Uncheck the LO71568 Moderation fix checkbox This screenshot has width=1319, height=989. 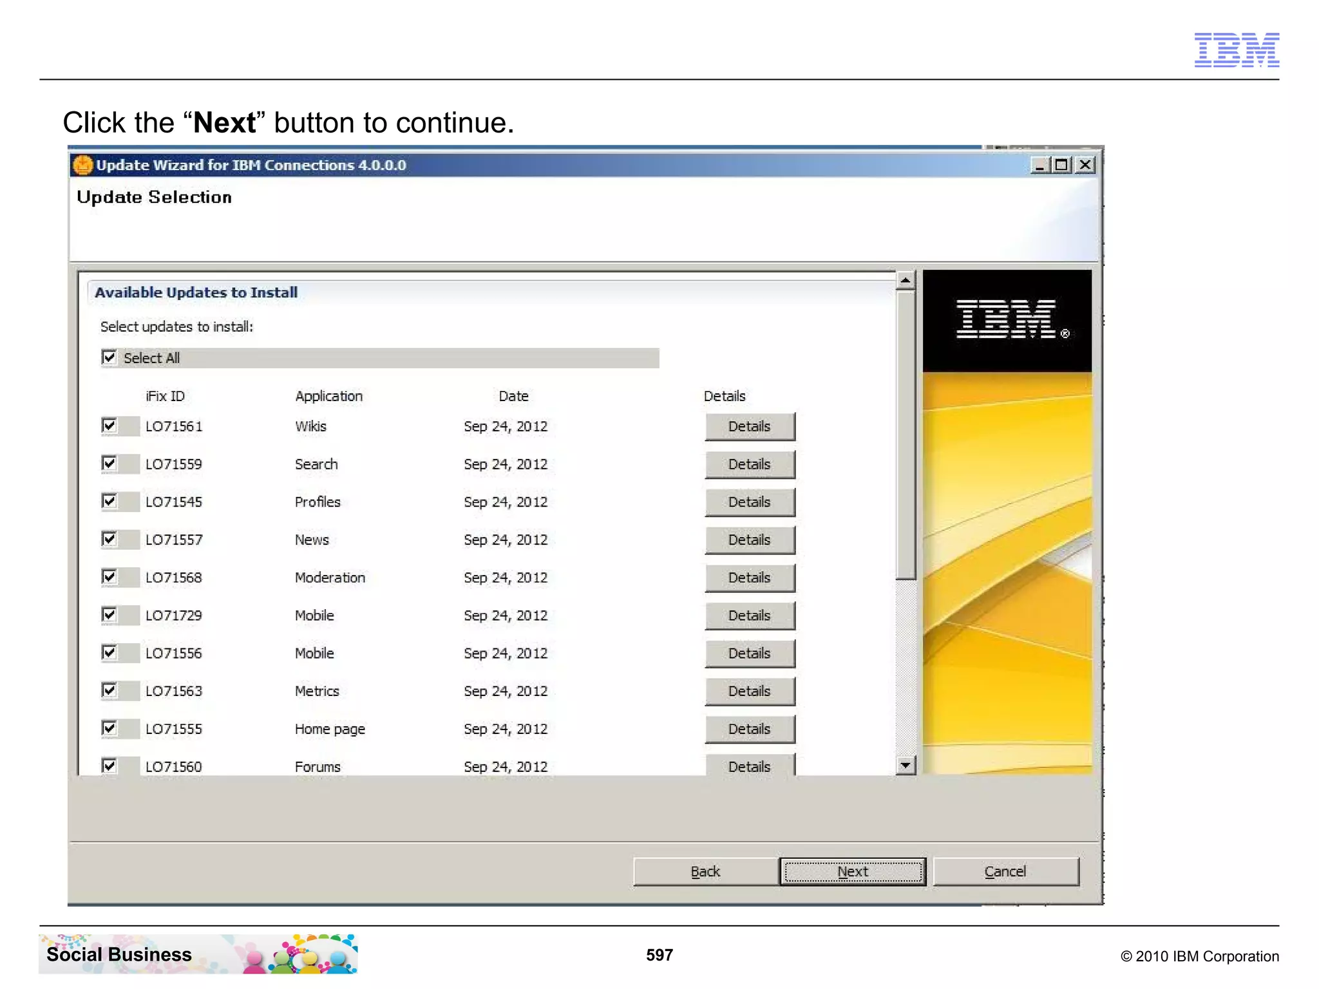point(109,577)
